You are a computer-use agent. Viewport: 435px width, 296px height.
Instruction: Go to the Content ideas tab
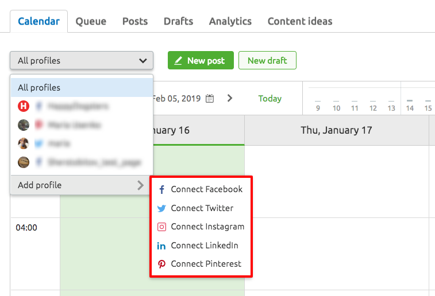pyautogui.click(x=300, y=21)
